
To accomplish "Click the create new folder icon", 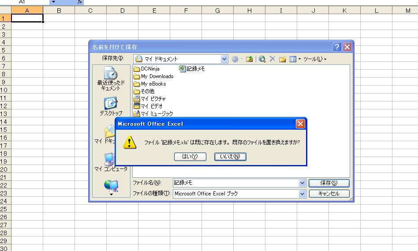I will pos(282,59).
